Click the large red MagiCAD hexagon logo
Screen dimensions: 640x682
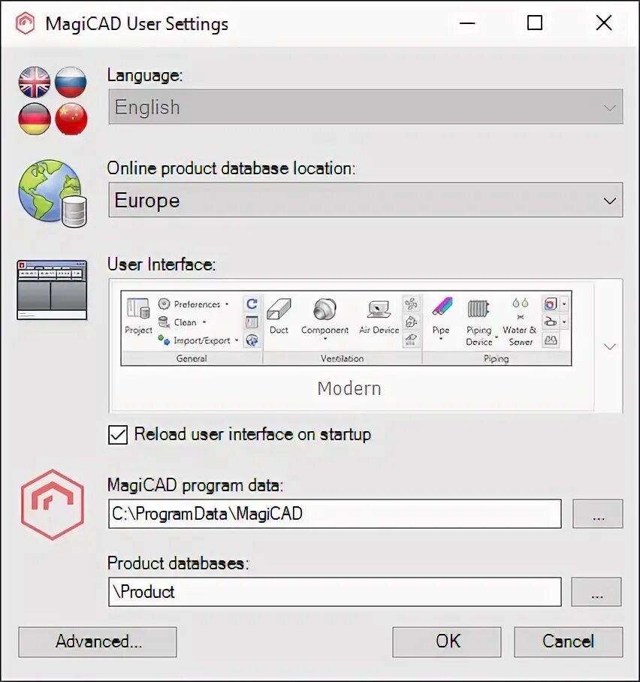pos(53,505)
